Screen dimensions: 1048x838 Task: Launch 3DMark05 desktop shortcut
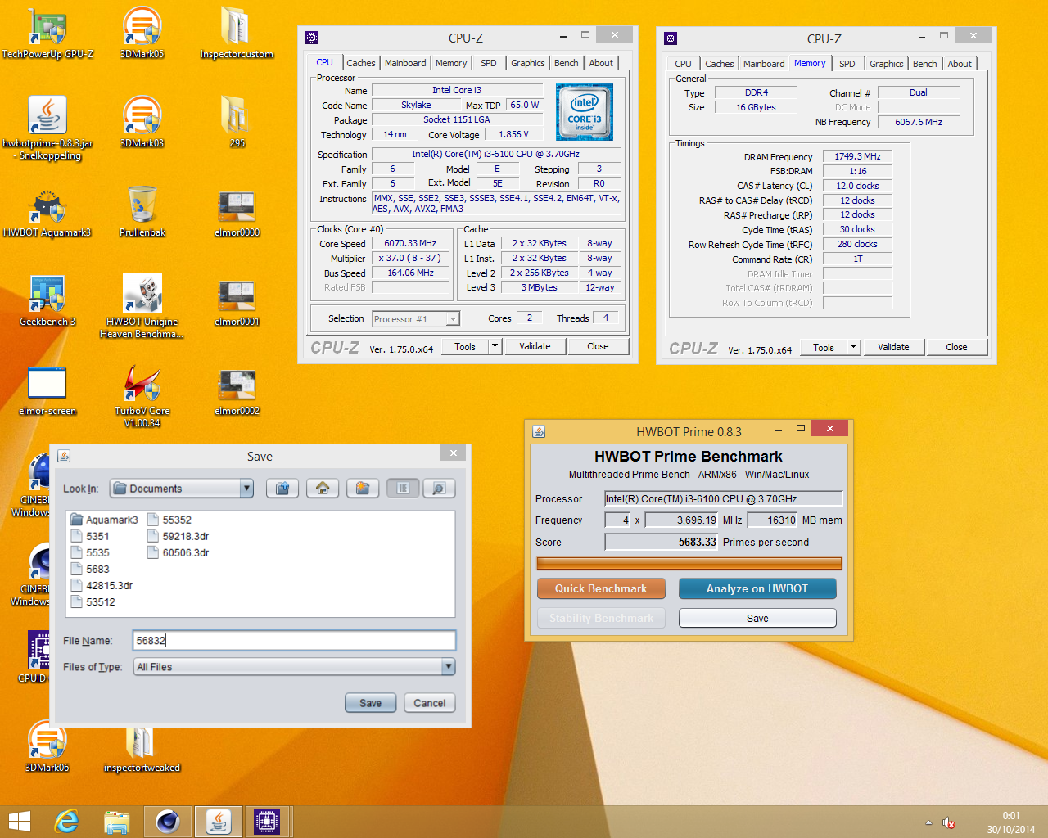pos(142,34)
